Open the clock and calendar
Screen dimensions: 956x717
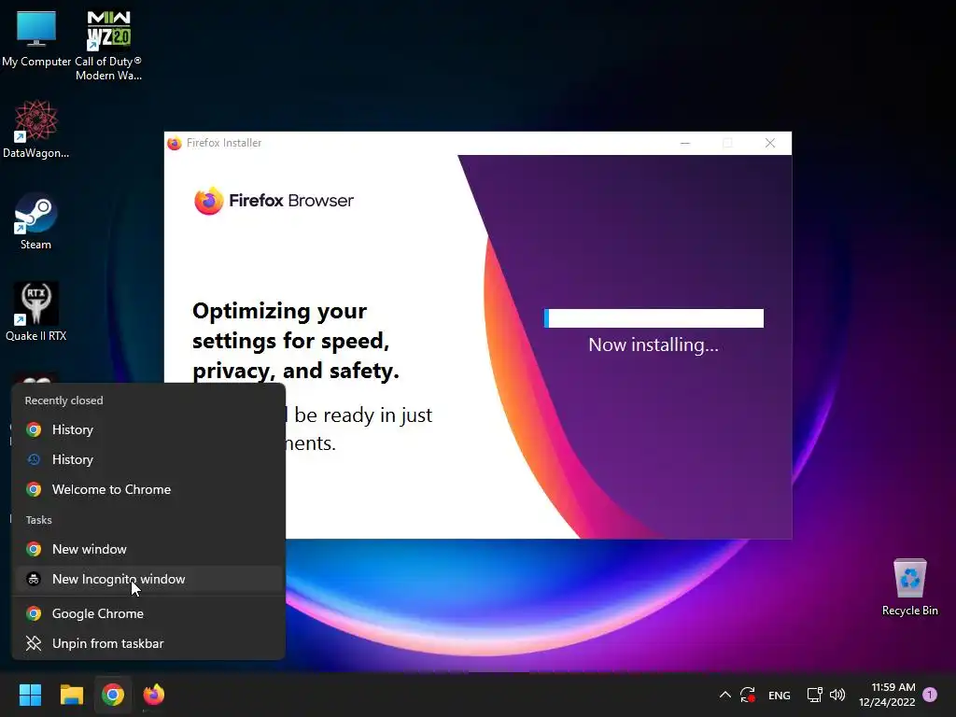(887, 695)
